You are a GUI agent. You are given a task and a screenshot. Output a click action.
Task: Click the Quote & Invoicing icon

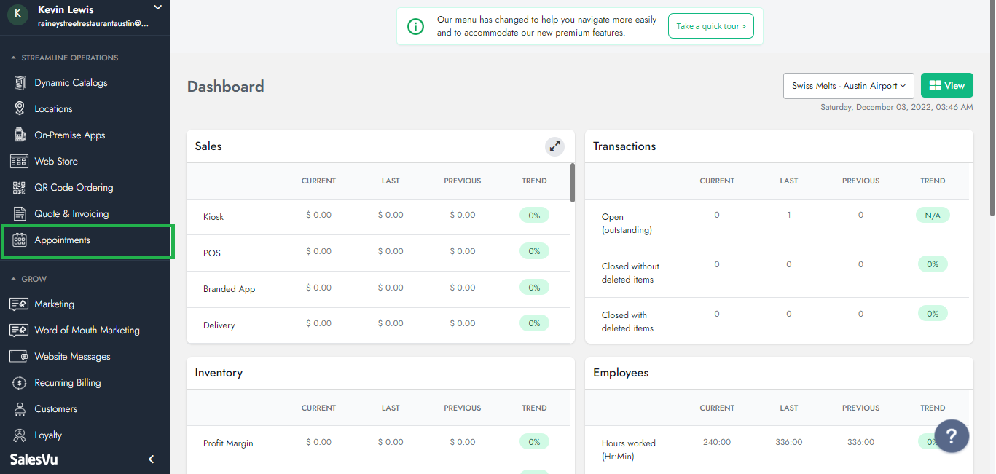pyautogui.click(x=20, y=214)
